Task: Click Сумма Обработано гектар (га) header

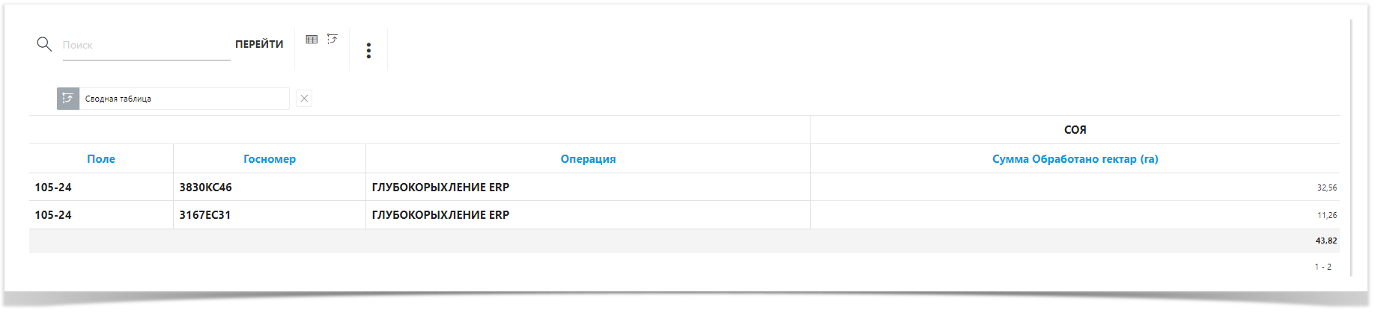Action: (x=1075, y=159)
